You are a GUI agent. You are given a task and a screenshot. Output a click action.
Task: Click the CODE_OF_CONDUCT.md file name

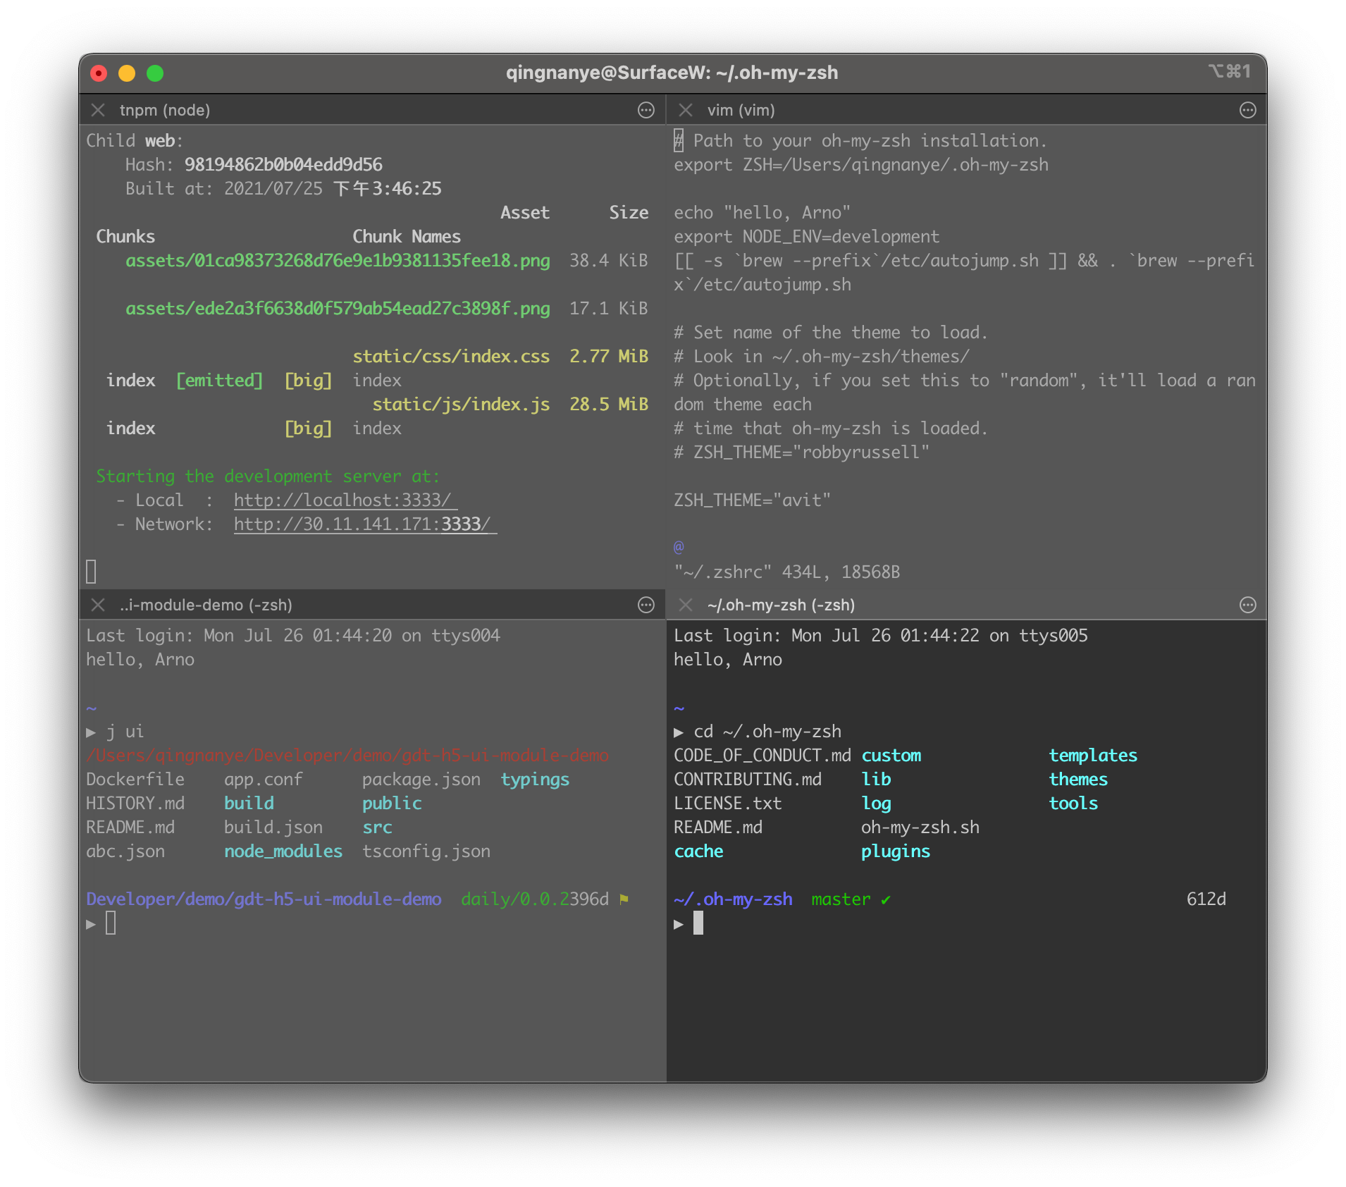pos(762,756)
